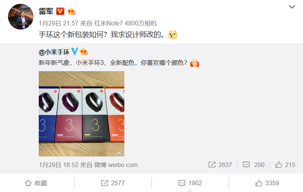
Task: Open the 1902 comments tab
Action: point(190,183)
